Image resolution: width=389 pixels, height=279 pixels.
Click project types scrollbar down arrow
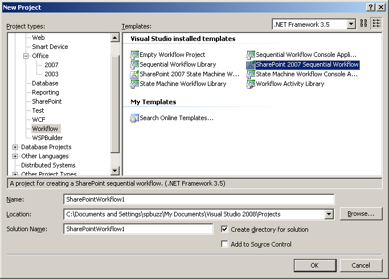tap(114, 171)
